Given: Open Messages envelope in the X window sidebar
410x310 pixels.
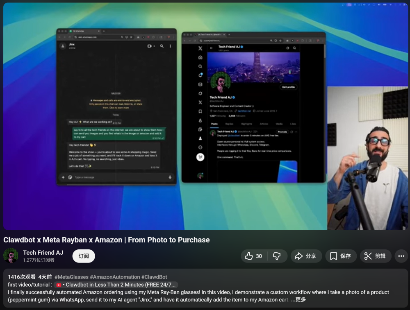Looking at the screenshot, I should tap(200, 84).
